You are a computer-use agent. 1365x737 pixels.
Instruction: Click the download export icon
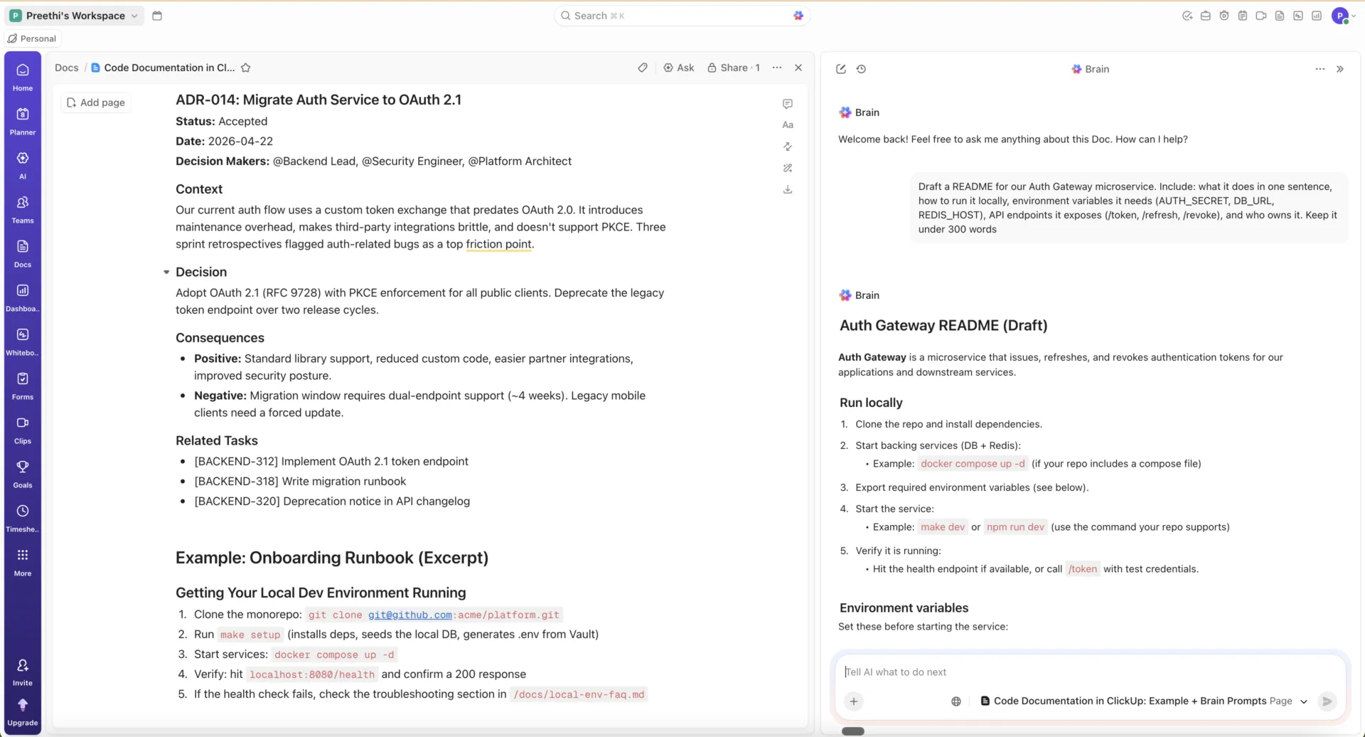click(x=788, y=189)
